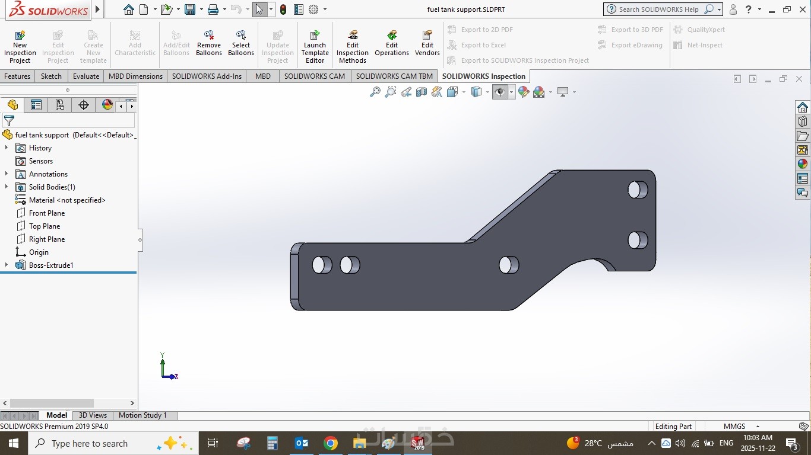The width and height of the screenshot is (811, 455).
Task: Open the MBD Dimensions tab
Action: (135, 76)
